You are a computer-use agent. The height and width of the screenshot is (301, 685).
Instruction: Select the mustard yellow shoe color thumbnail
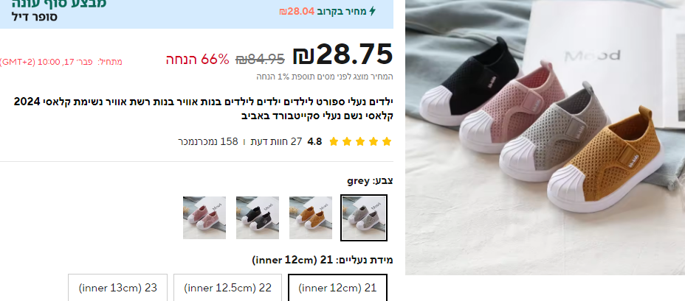pyautogui.click(x=311, y=217)
